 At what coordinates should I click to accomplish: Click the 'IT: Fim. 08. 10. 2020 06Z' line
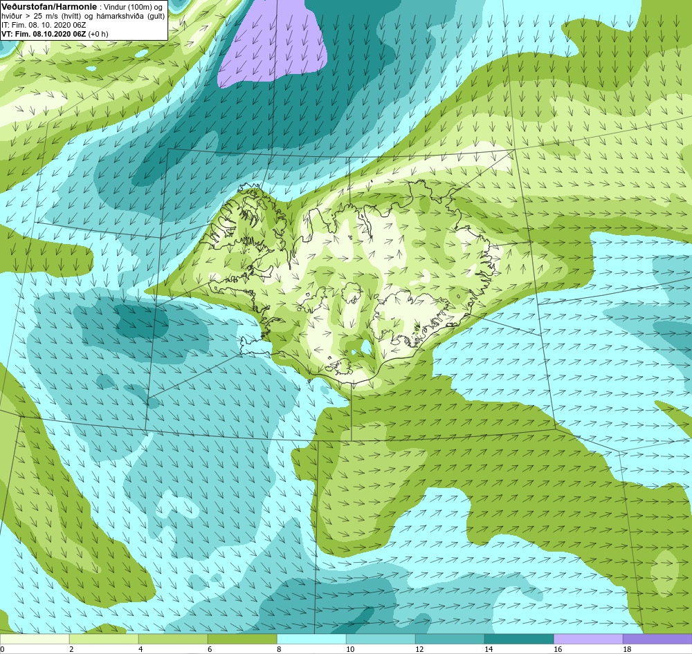coord(43,25)
